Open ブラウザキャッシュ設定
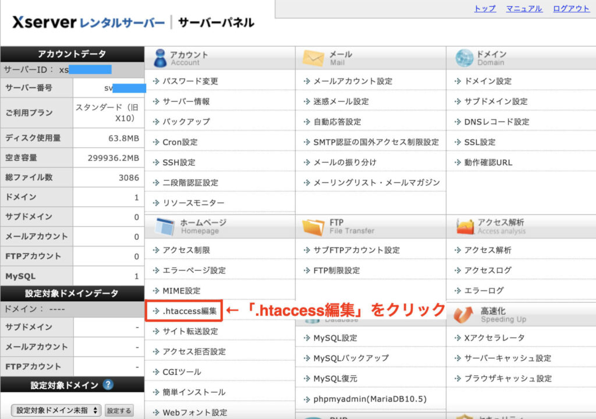This screenshot has height=419, width=596. point(508,379)
